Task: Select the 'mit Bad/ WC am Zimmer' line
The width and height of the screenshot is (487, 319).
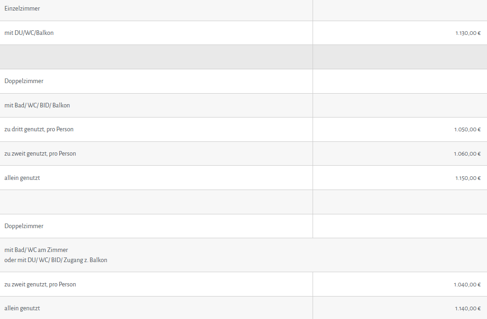Action: point(36,250)
